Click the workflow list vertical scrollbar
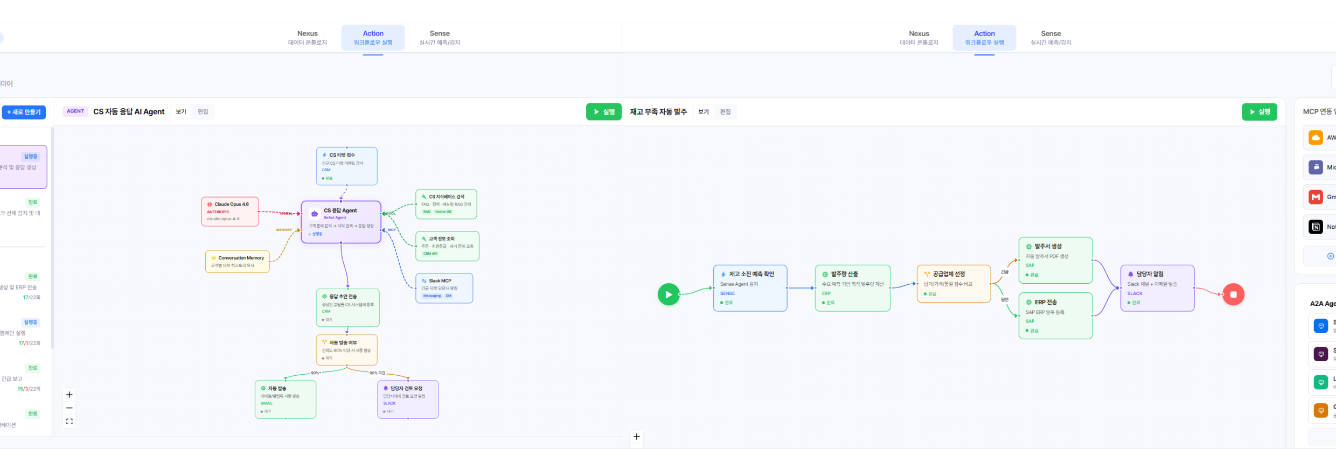1336x449 pixels. click(x=52, y=238)
